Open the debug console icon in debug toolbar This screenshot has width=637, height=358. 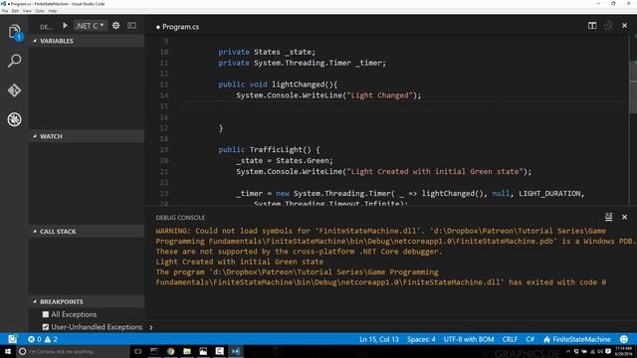[131, 26]
